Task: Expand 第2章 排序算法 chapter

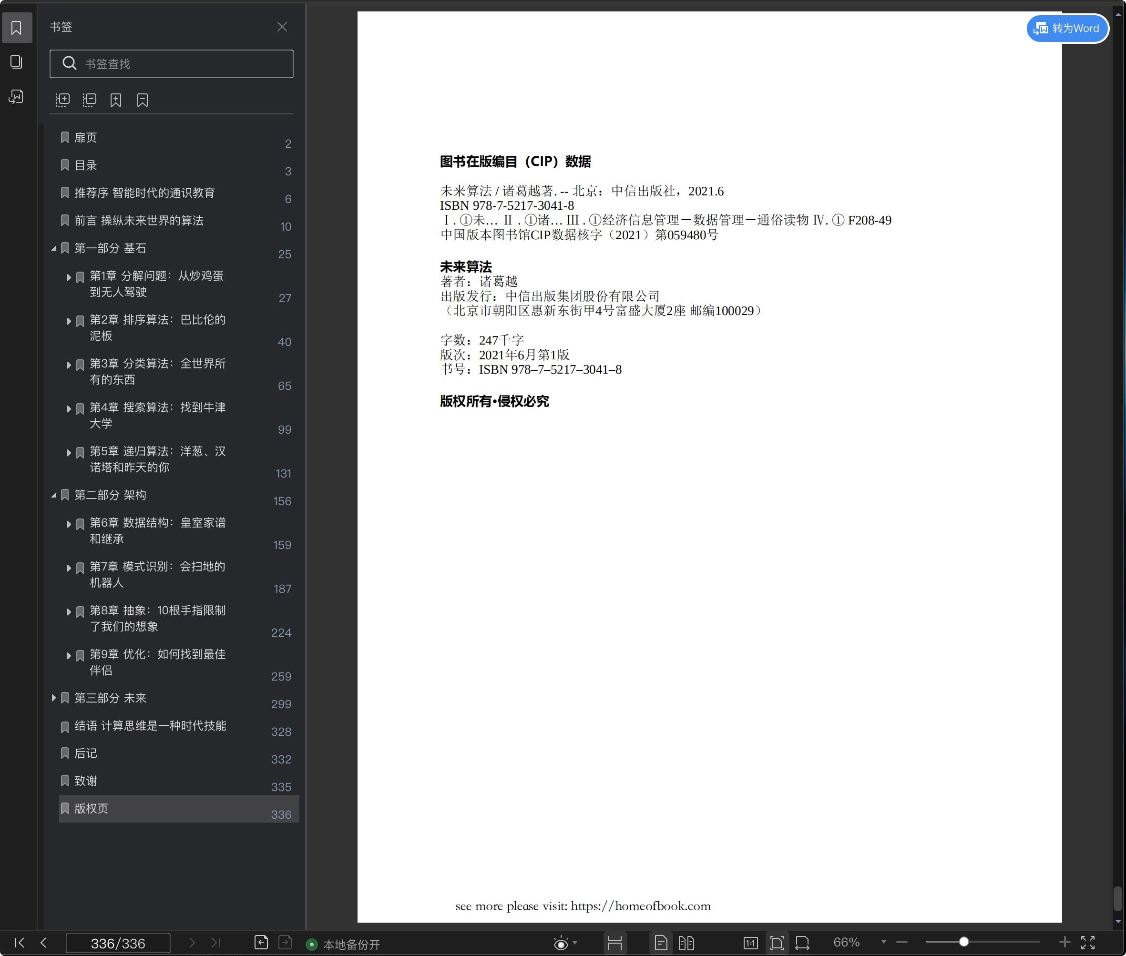Action: coord(69,321)
